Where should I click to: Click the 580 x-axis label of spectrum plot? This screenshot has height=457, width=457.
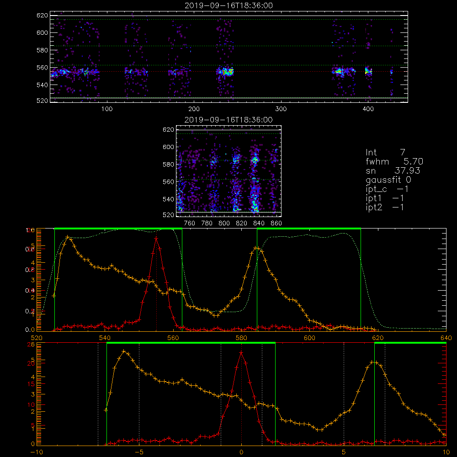pos(241,338)
